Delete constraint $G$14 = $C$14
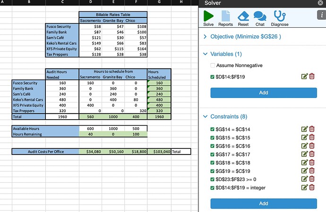The width and height of the screenshot is (326, 212). coord(312,129)
